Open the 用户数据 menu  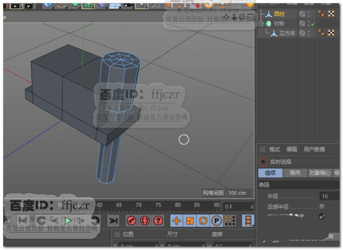tap(314, 150)
